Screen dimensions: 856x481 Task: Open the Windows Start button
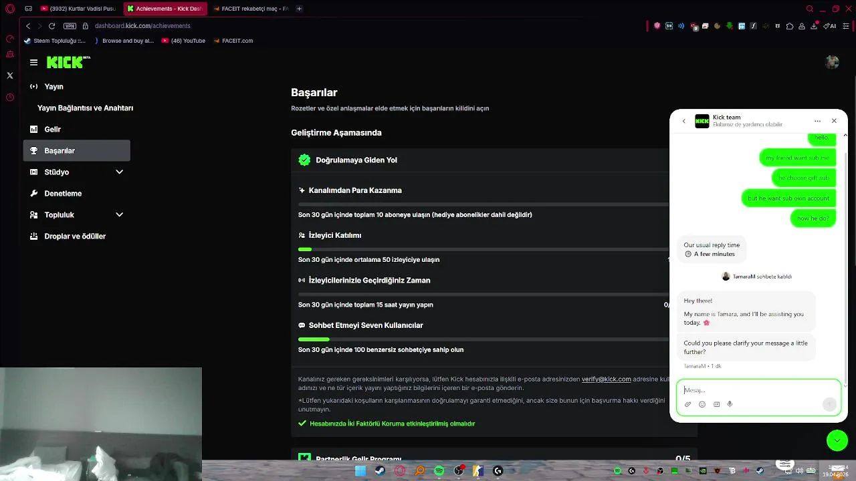360,471
